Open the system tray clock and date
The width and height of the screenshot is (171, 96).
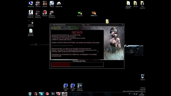142,94
